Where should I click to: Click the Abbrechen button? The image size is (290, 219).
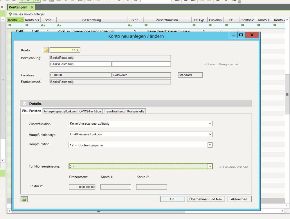(239, 199)
